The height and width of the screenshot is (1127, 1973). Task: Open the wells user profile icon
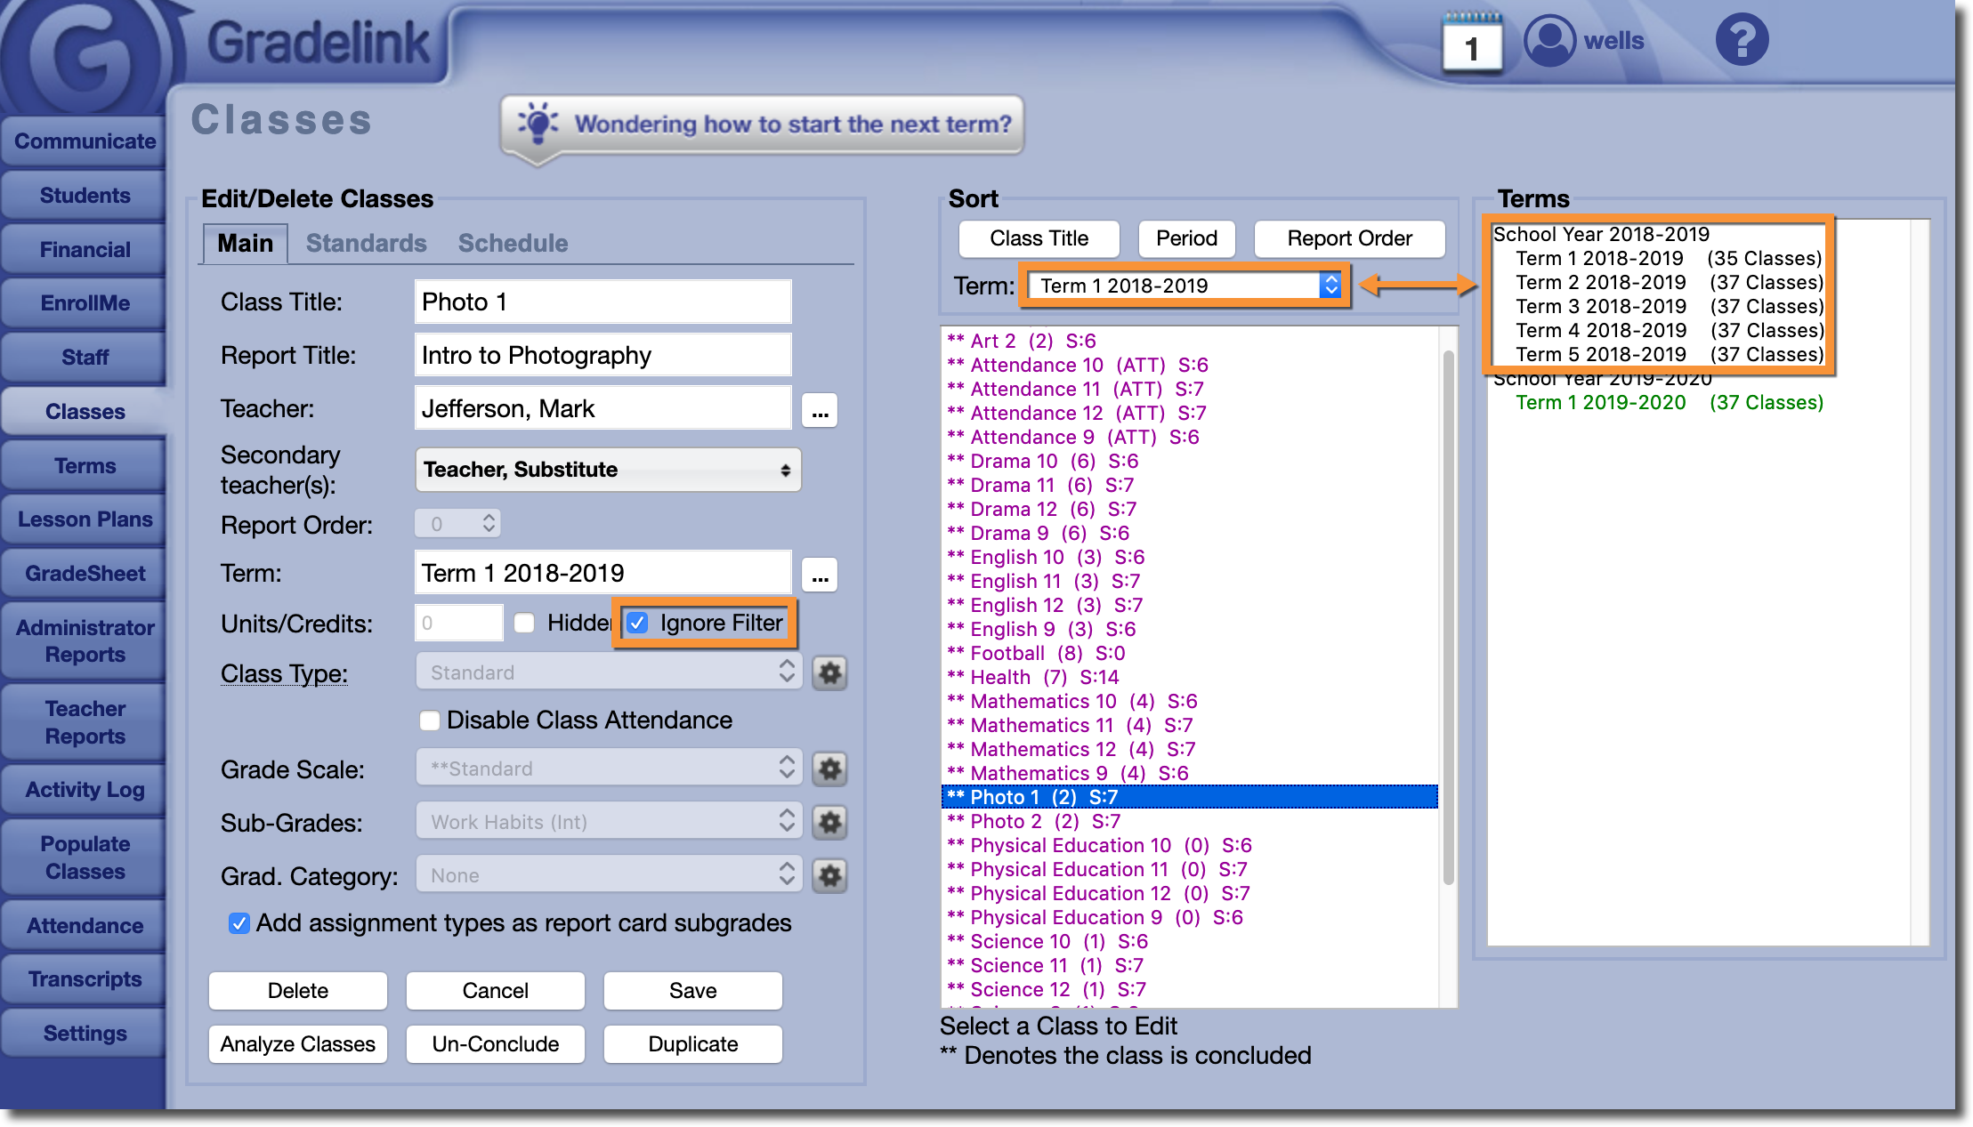click(1549, 41)
